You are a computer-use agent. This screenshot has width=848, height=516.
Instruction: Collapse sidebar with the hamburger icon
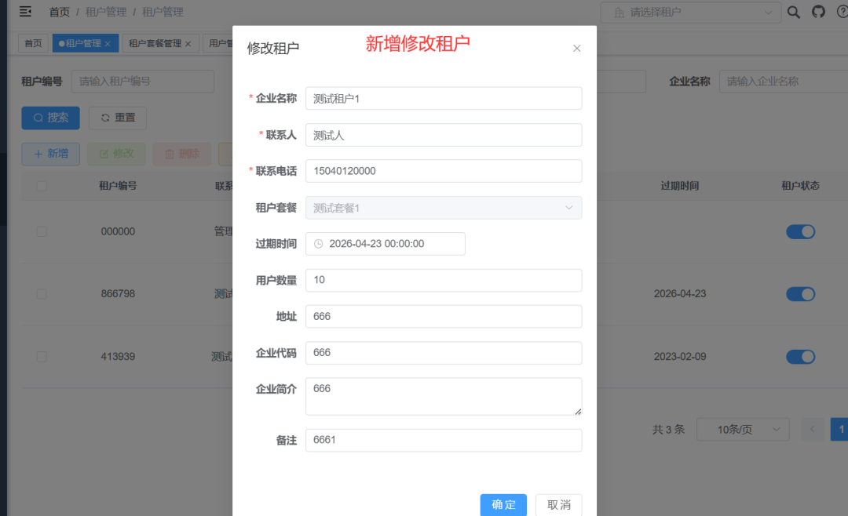pyautogui.click(x=25, y=12)
